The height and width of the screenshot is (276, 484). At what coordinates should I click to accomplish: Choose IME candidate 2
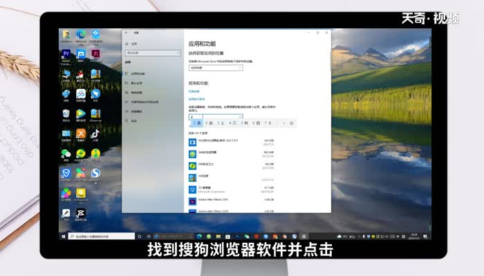click(x=209, y=124)
